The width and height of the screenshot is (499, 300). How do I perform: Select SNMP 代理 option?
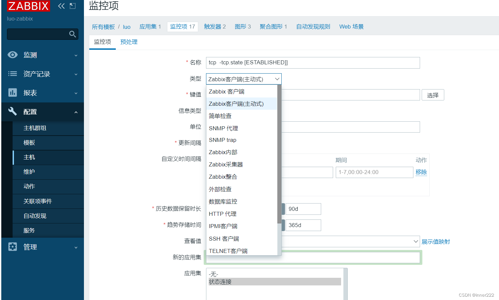pyautogui.click(x=242, y=128)
